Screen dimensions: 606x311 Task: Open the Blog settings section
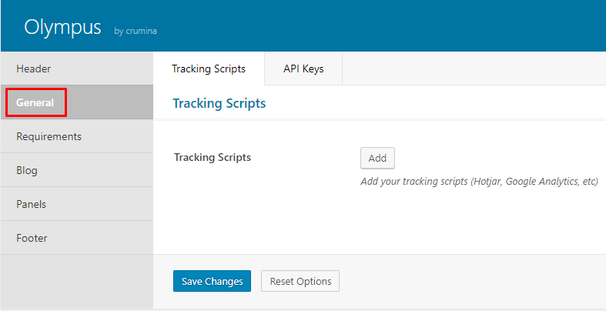coord(76,170)
